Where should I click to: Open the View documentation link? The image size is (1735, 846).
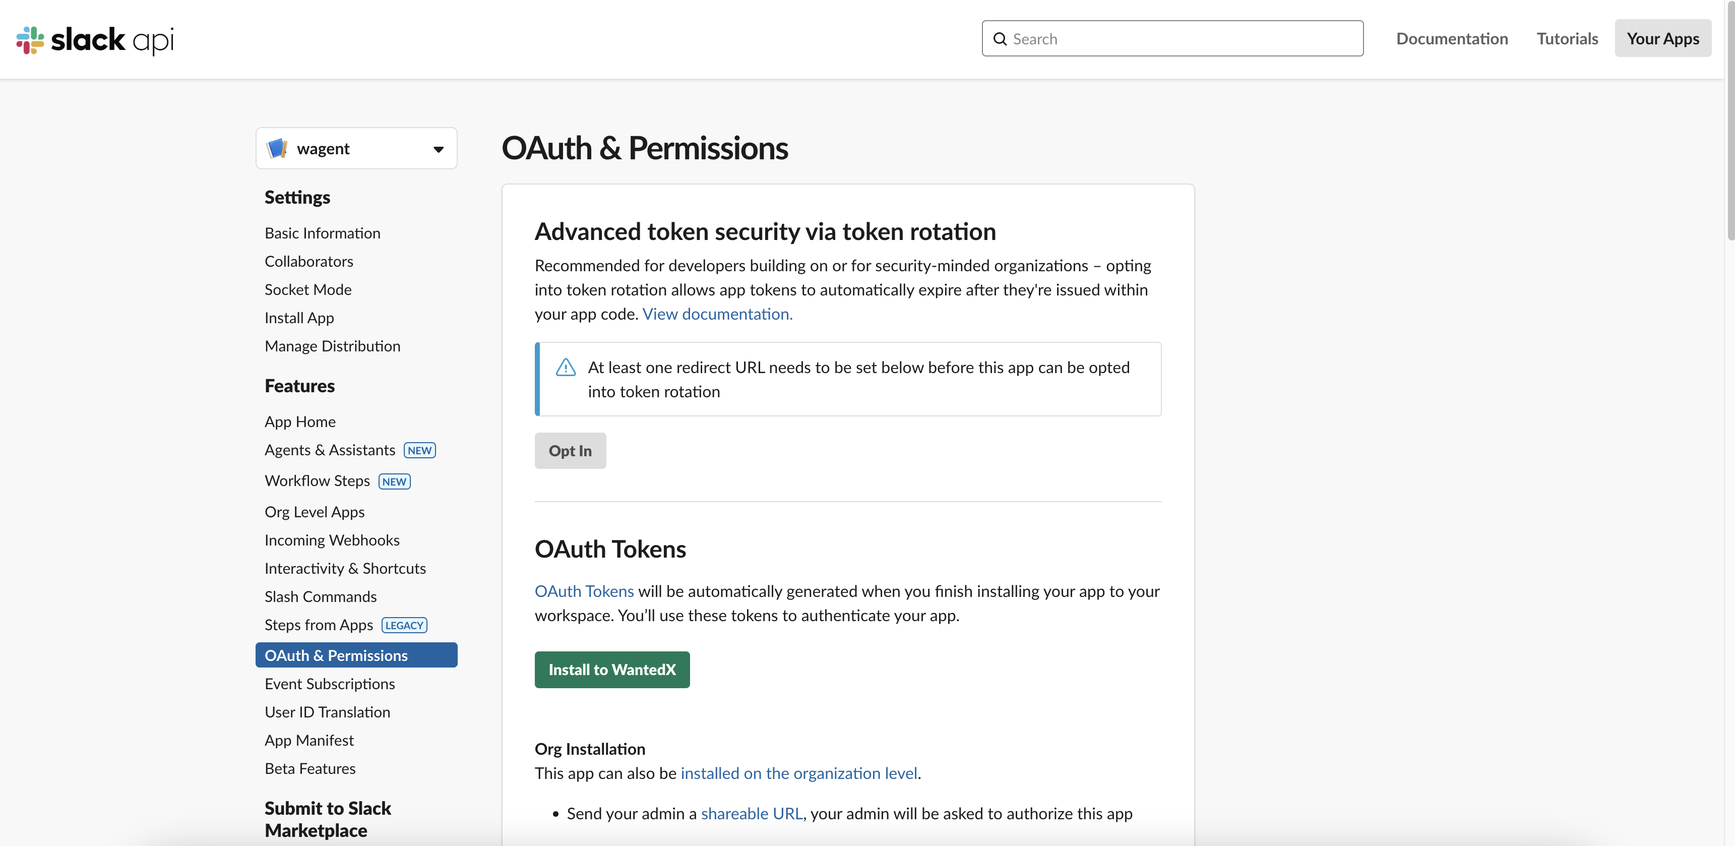[x=717, y=314]
